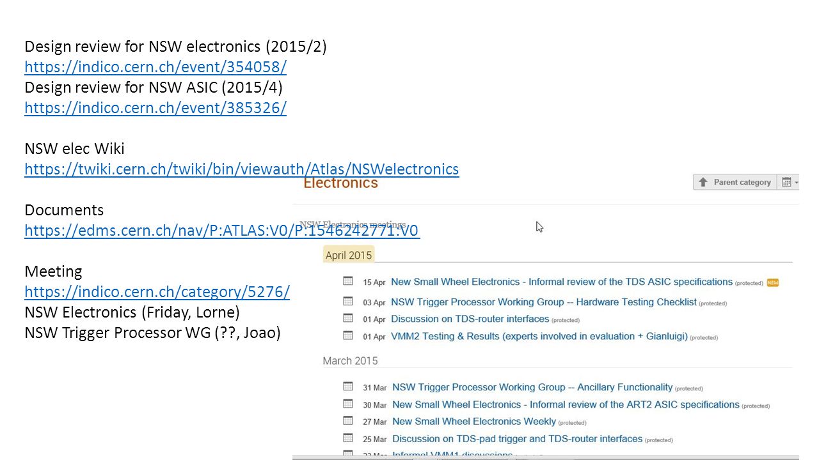Viewport: 819px width, 460px height.
Task: Open the indico event 354058 link
Action: tap(155, 66)
